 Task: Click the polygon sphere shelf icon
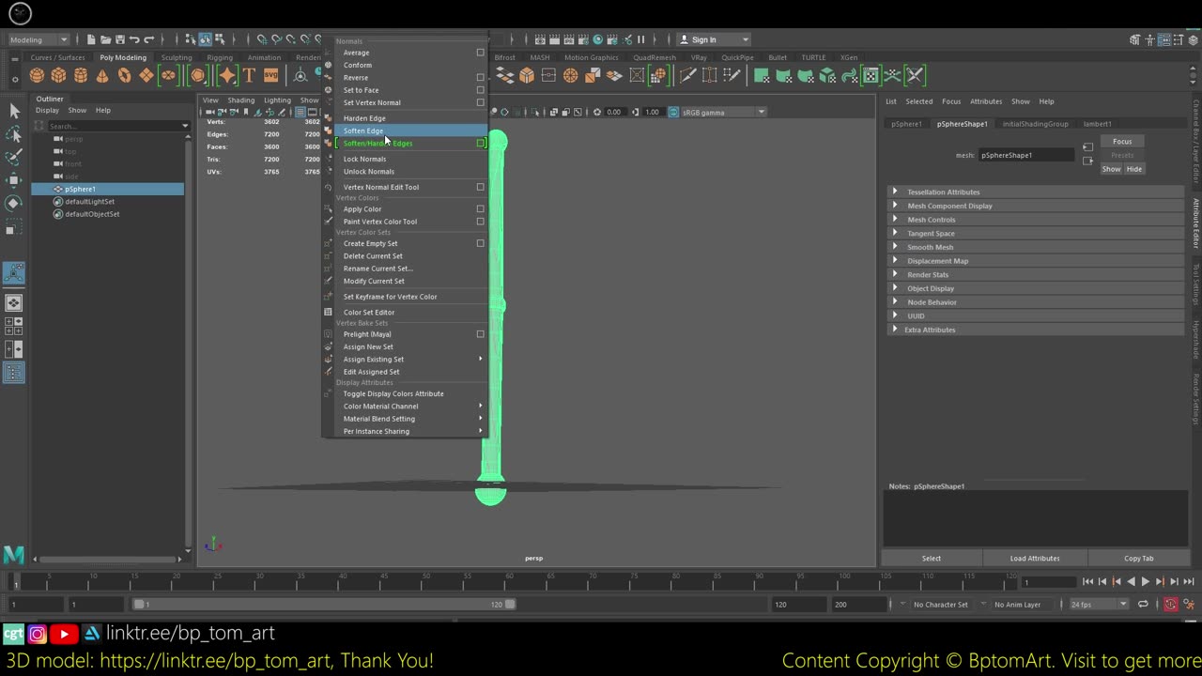coord(37,76)
